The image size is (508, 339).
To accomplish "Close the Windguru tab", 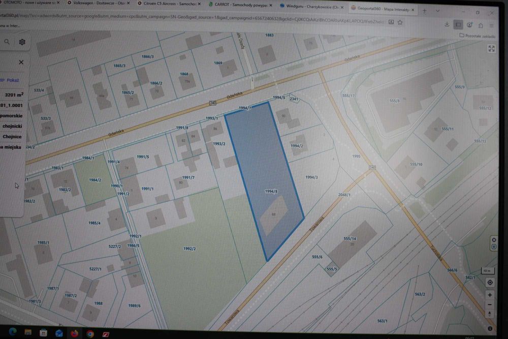I will point(342,7).
